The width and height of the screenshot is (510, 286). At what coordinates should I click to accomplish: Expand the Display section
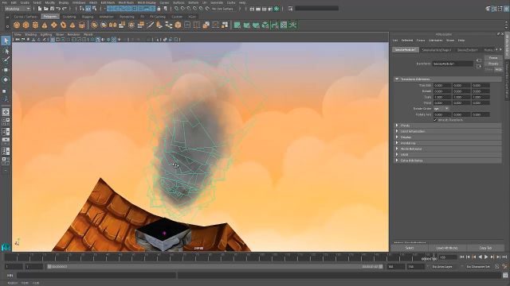click(x=448, y=137)
